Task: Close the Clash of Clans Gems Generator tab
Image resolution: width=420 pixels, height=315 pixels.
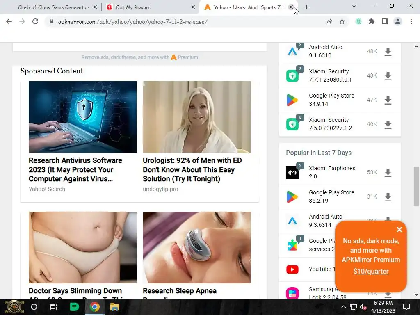Action: pyautogui.click(x=95, y=7)
